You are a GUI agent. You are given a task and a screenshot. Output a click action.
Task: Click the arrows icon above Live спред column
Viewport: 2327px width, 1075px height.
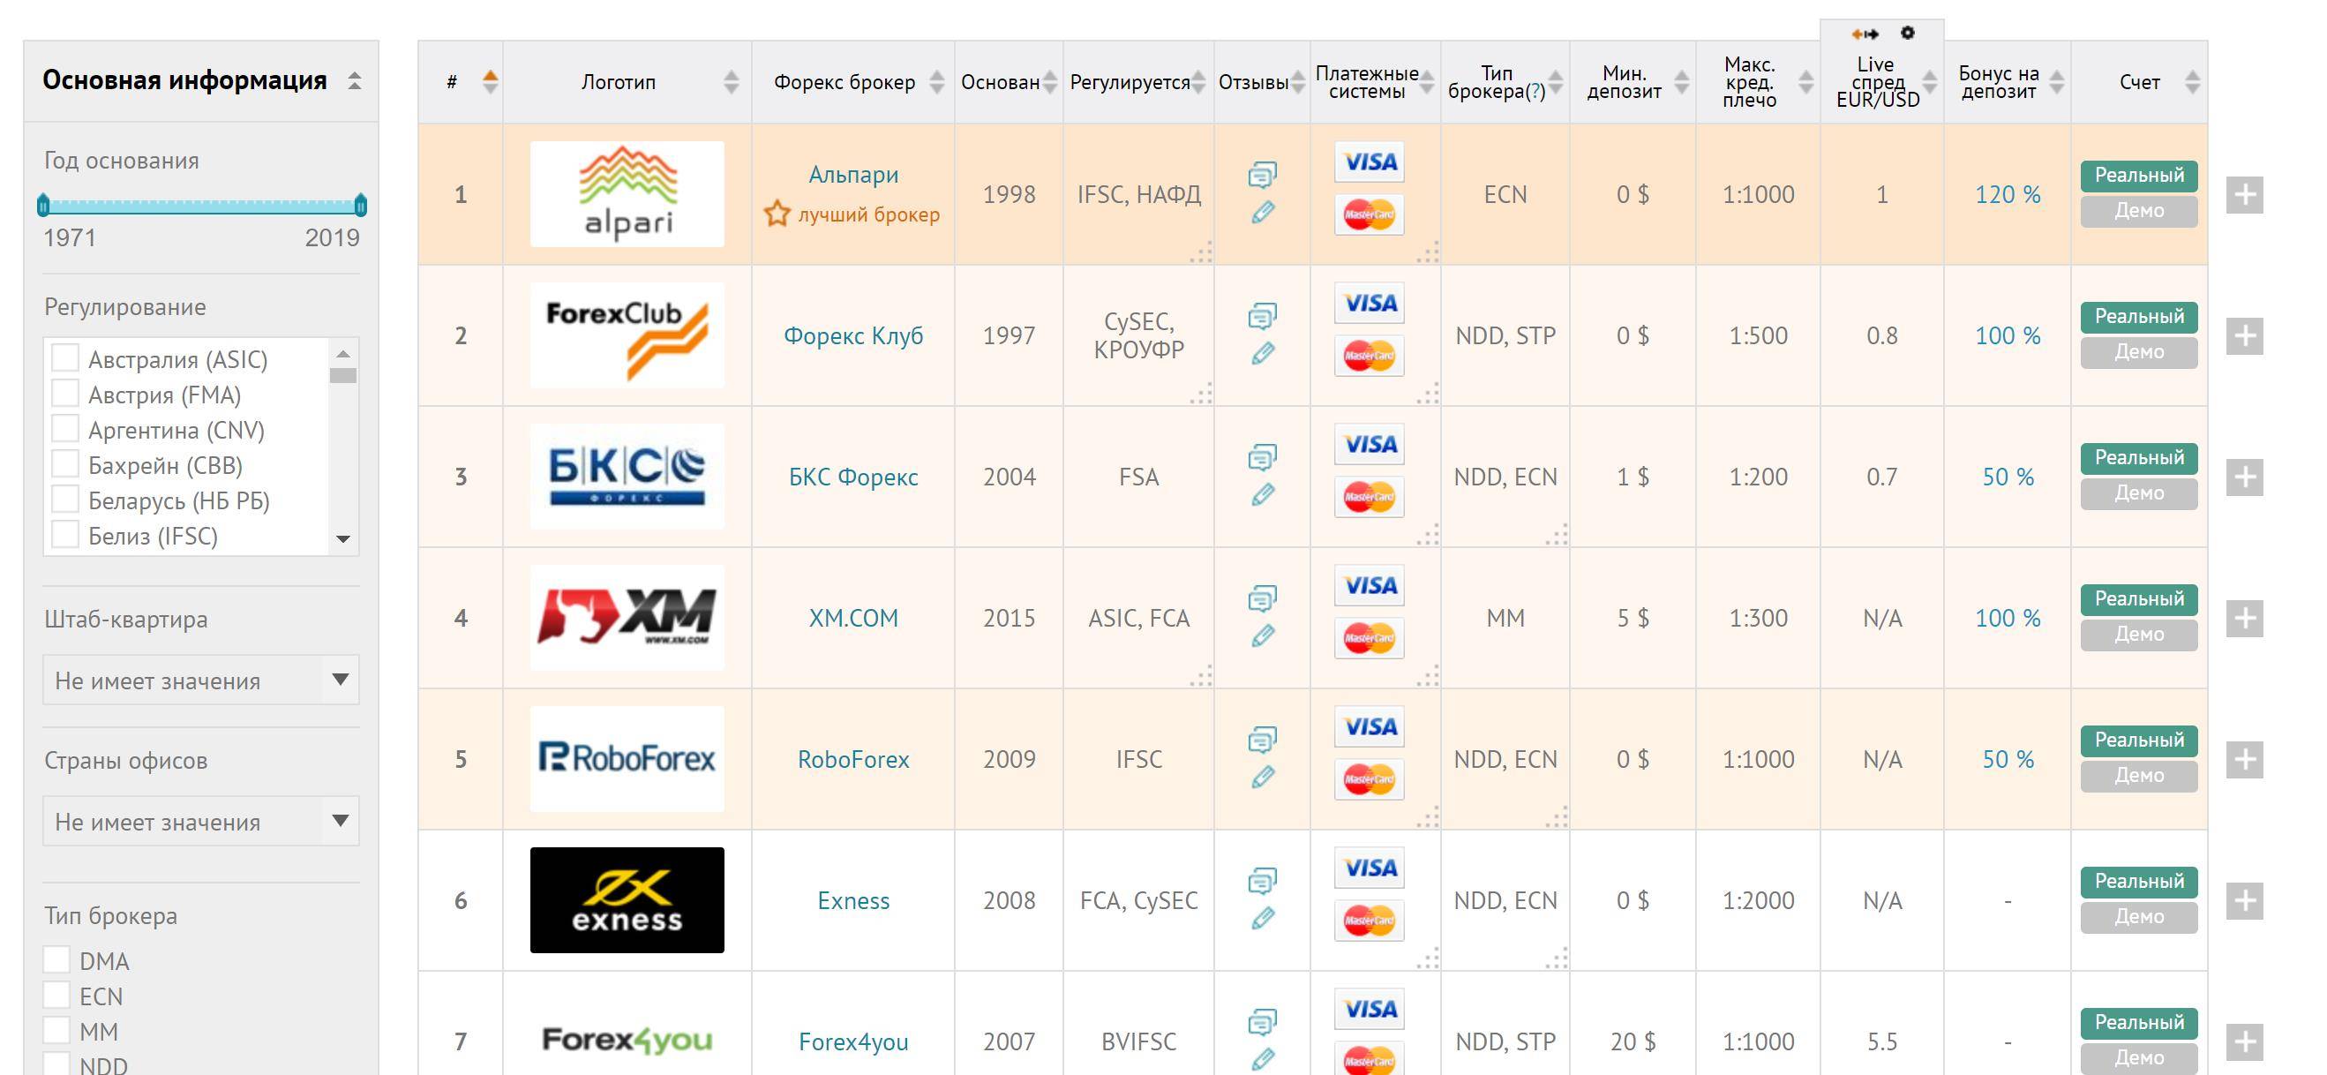tap(1865, 34)
